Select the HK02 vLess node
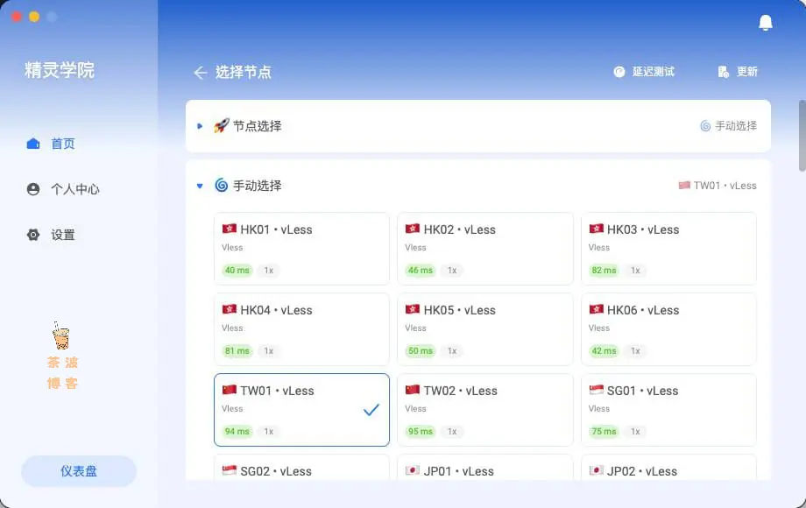Viewport: 806px width, 508px height. (x=485, y=249)
